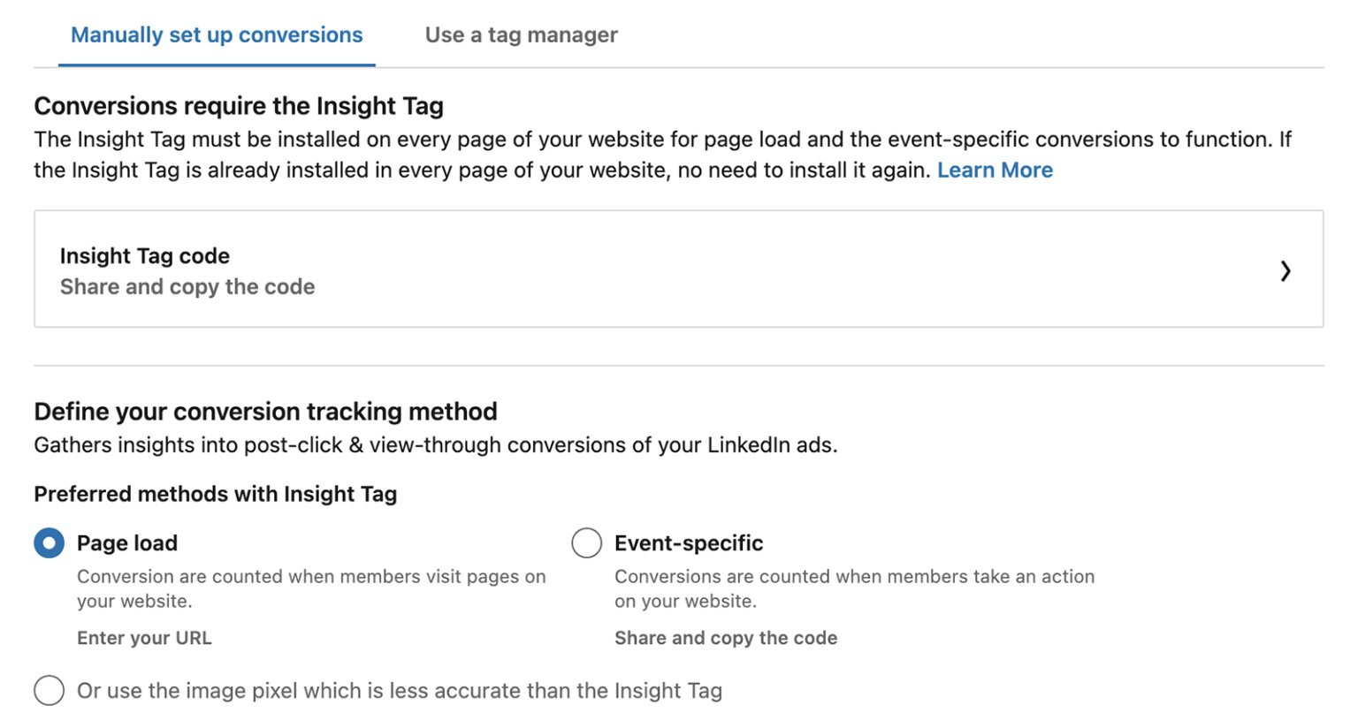Switch to the Use a tag manager tab
The height and width of the screenshot is (728, 1358).
pyautogui.click(x=521, y=34)
